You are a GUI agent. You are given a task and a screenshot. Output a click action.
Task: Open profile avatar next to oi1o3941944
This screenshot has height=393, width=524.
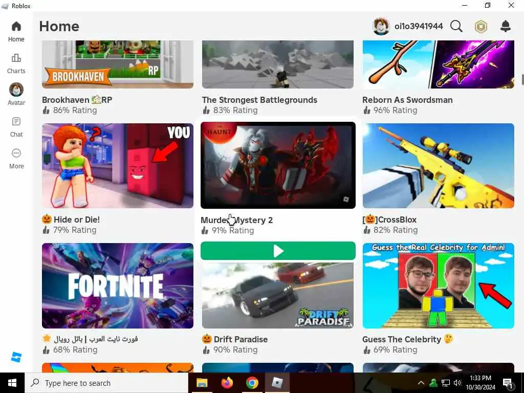pos(381,26)
